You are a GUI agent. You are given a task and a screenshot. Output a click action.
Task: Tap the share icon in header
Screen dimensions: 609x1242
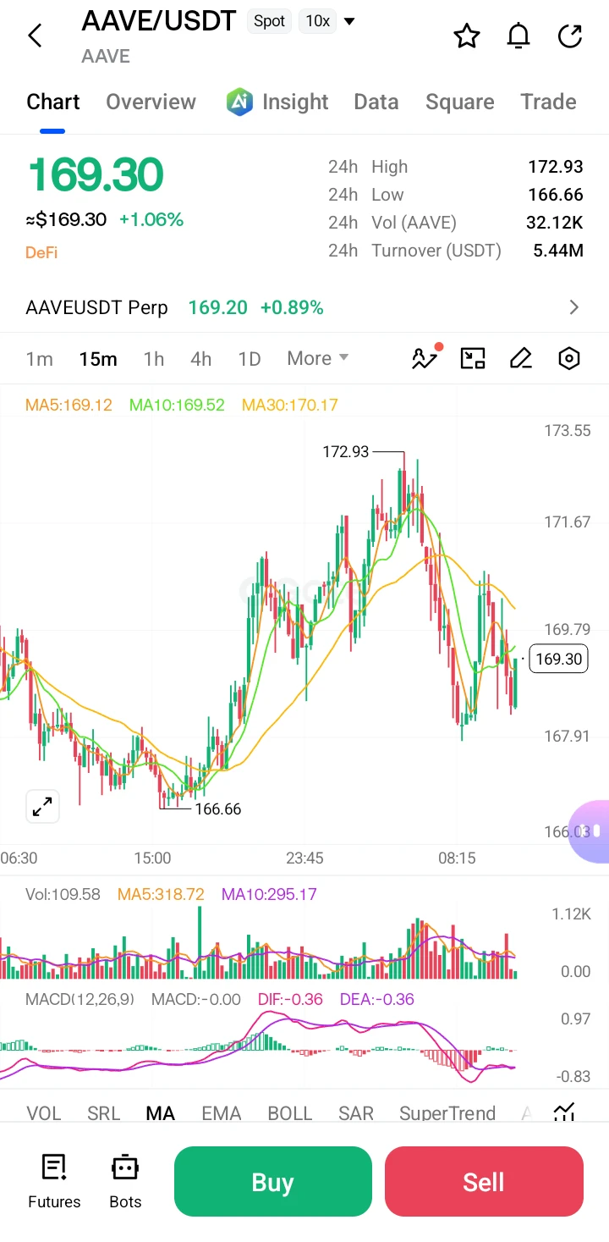(x=571, y=36)
